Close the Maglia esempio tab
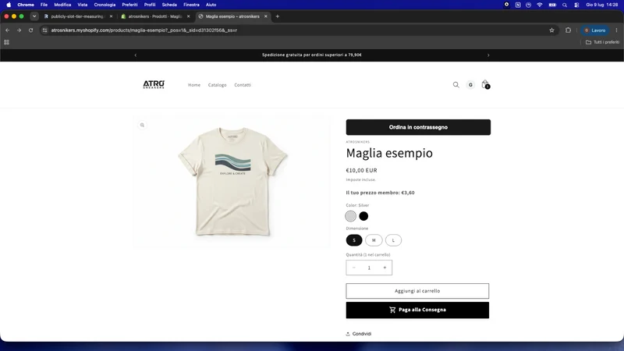 tap(266, 16)
